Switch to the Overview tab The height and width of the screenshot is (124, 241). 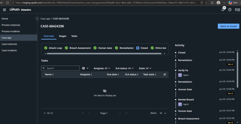[49, 36]
